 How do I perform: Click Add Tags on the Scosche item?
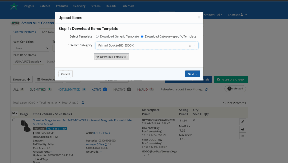(41, 159)
